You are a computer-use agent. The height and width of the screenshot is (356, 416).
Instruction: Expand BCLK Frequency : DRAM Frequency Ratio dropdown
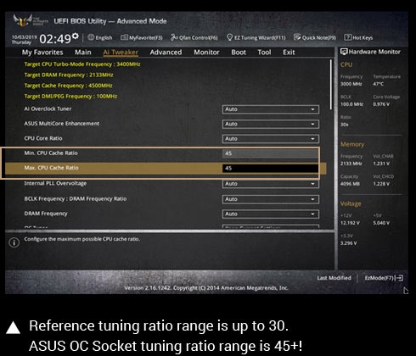(x=271, y=199)
